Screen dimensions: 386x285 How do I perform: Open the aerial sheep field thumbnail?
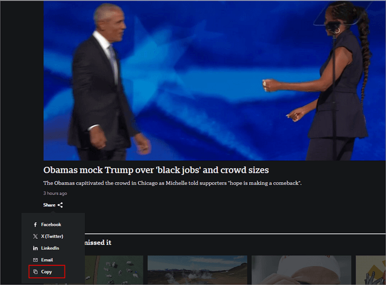(x=114, y=270)
